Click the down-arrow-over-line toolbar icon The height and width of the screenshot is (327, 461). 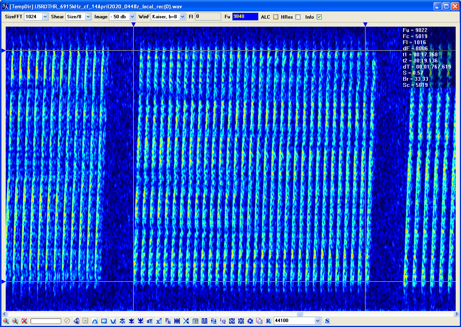131,321
